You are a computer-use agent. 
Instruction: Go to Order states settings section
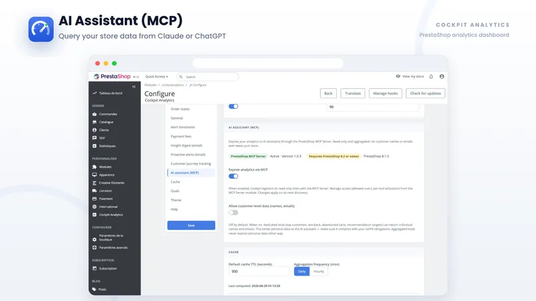(180, 109)
